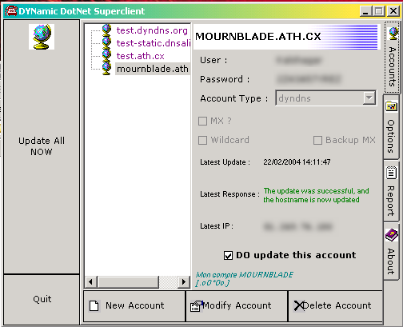The width and height of the screenshot is (403, 327).
Task: Open the Report tab
Action: click(391, 191)
